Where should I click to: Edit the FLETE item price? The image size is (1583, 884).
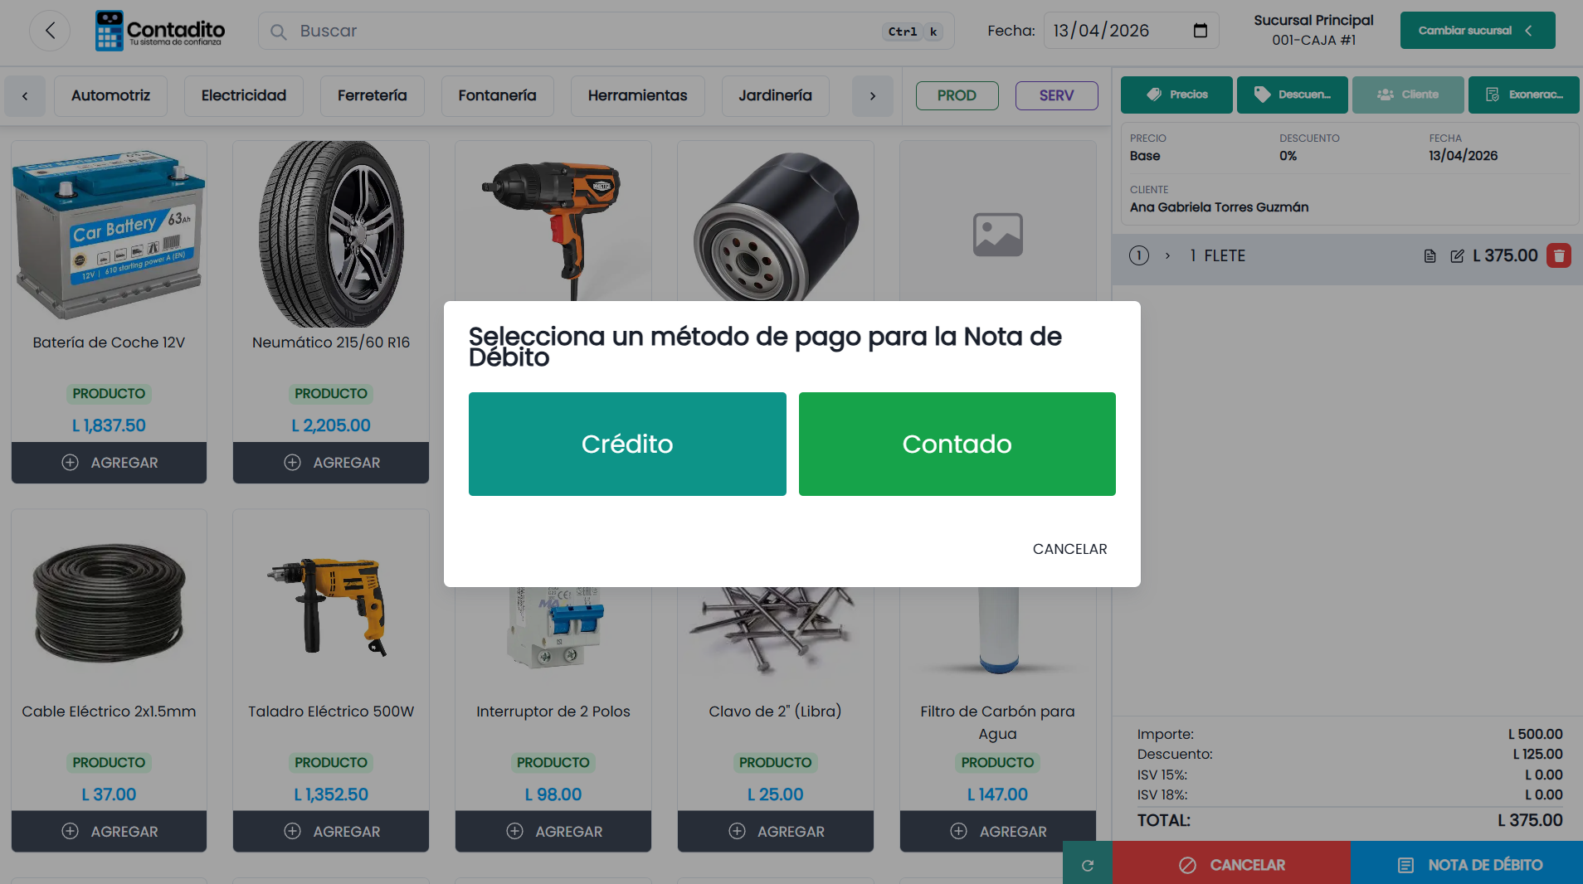pos(1457,256)
